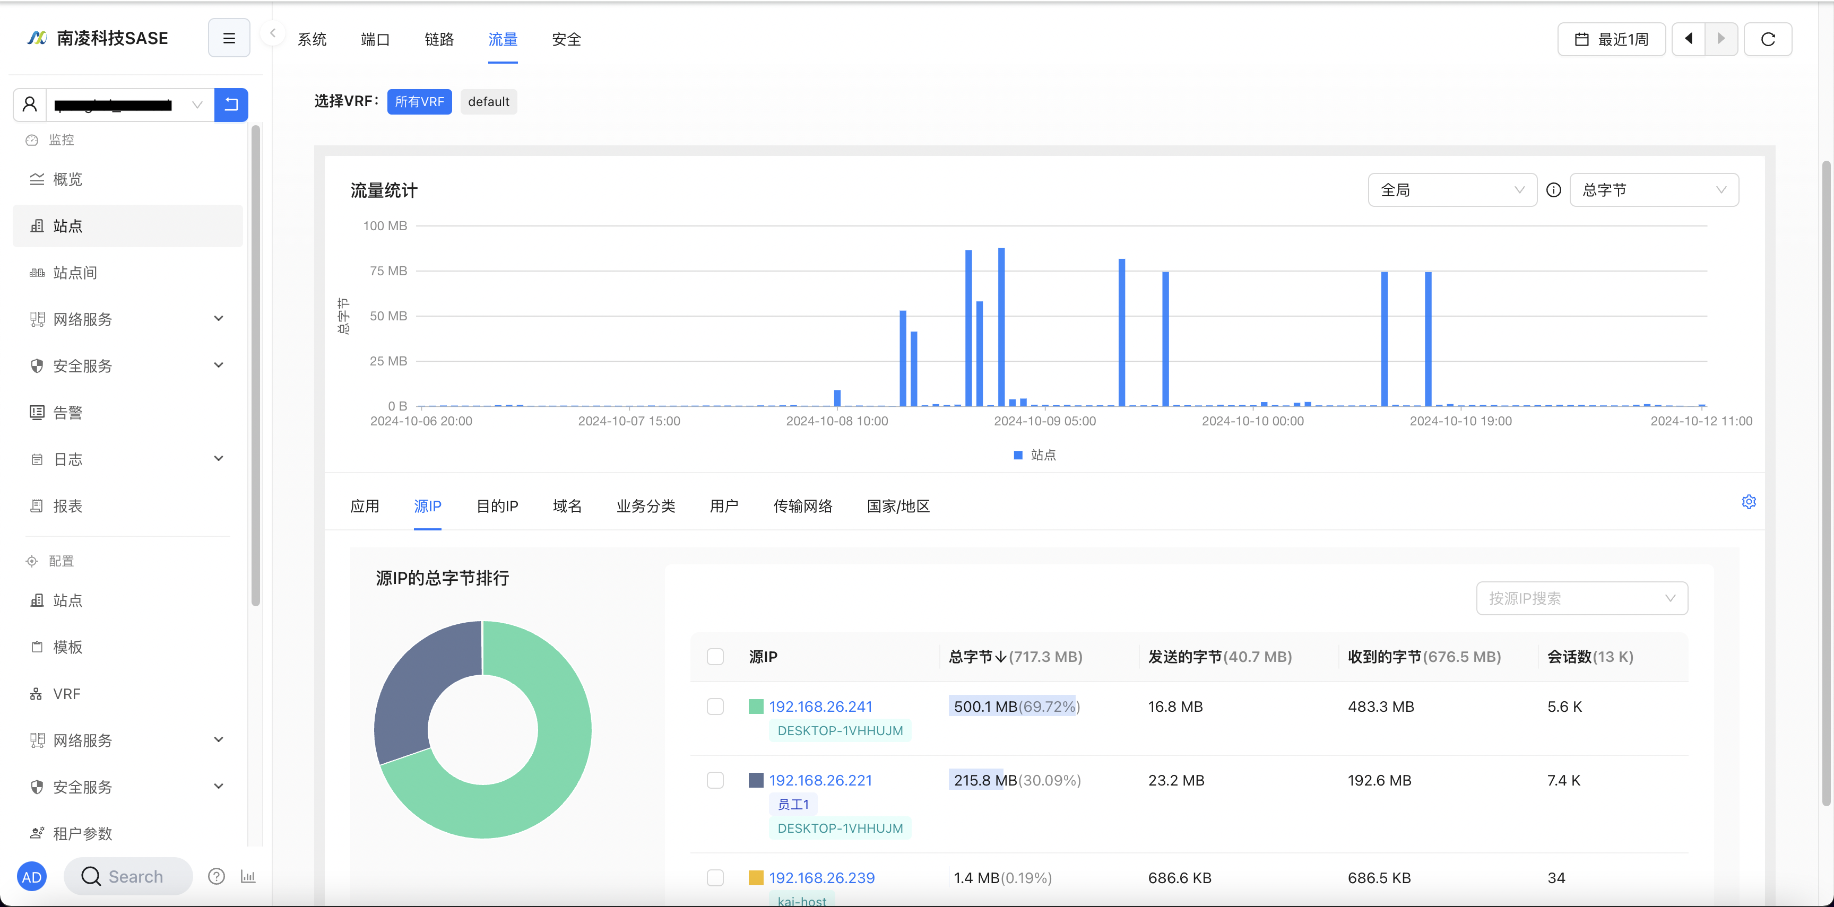This screenshot has height=907, width=1834.
Task: Open 按源IP搜索 search dropdown
Action: (x=1582, y=598)
